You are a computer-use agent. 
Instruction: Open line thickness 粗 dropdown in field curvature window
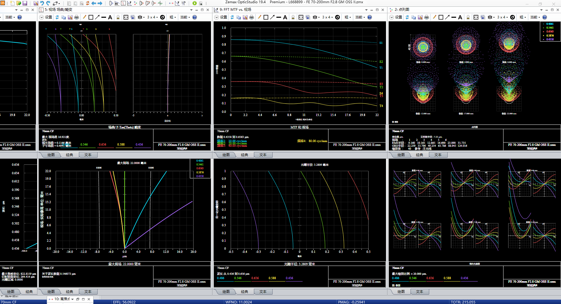point(173,17)
